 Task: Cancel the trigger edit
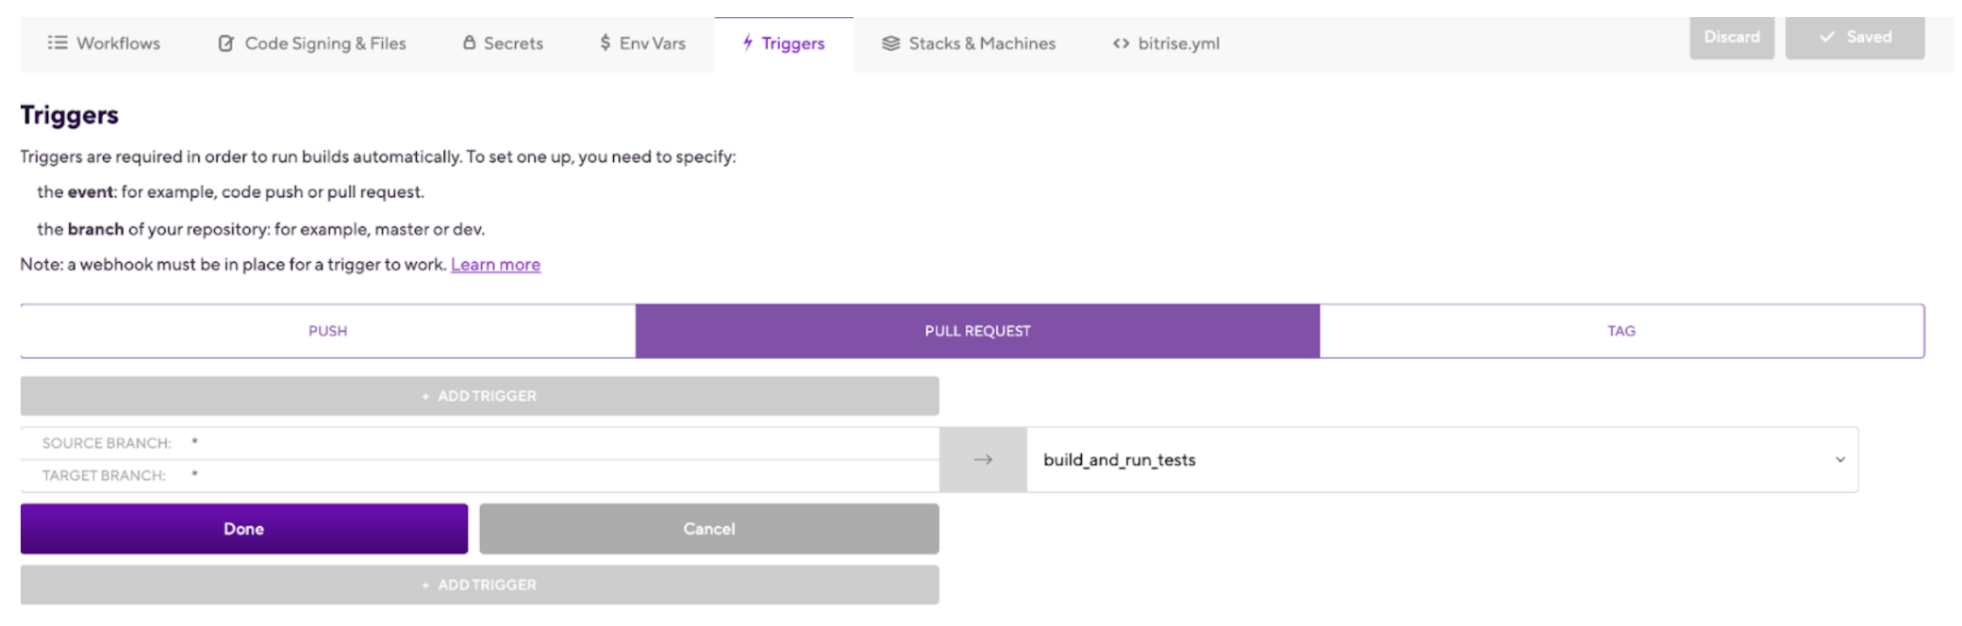[x=707, y=528]
